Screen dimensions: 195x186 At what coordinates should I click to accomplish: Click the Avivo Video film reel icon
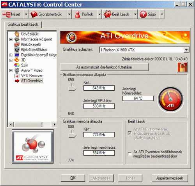17,70
